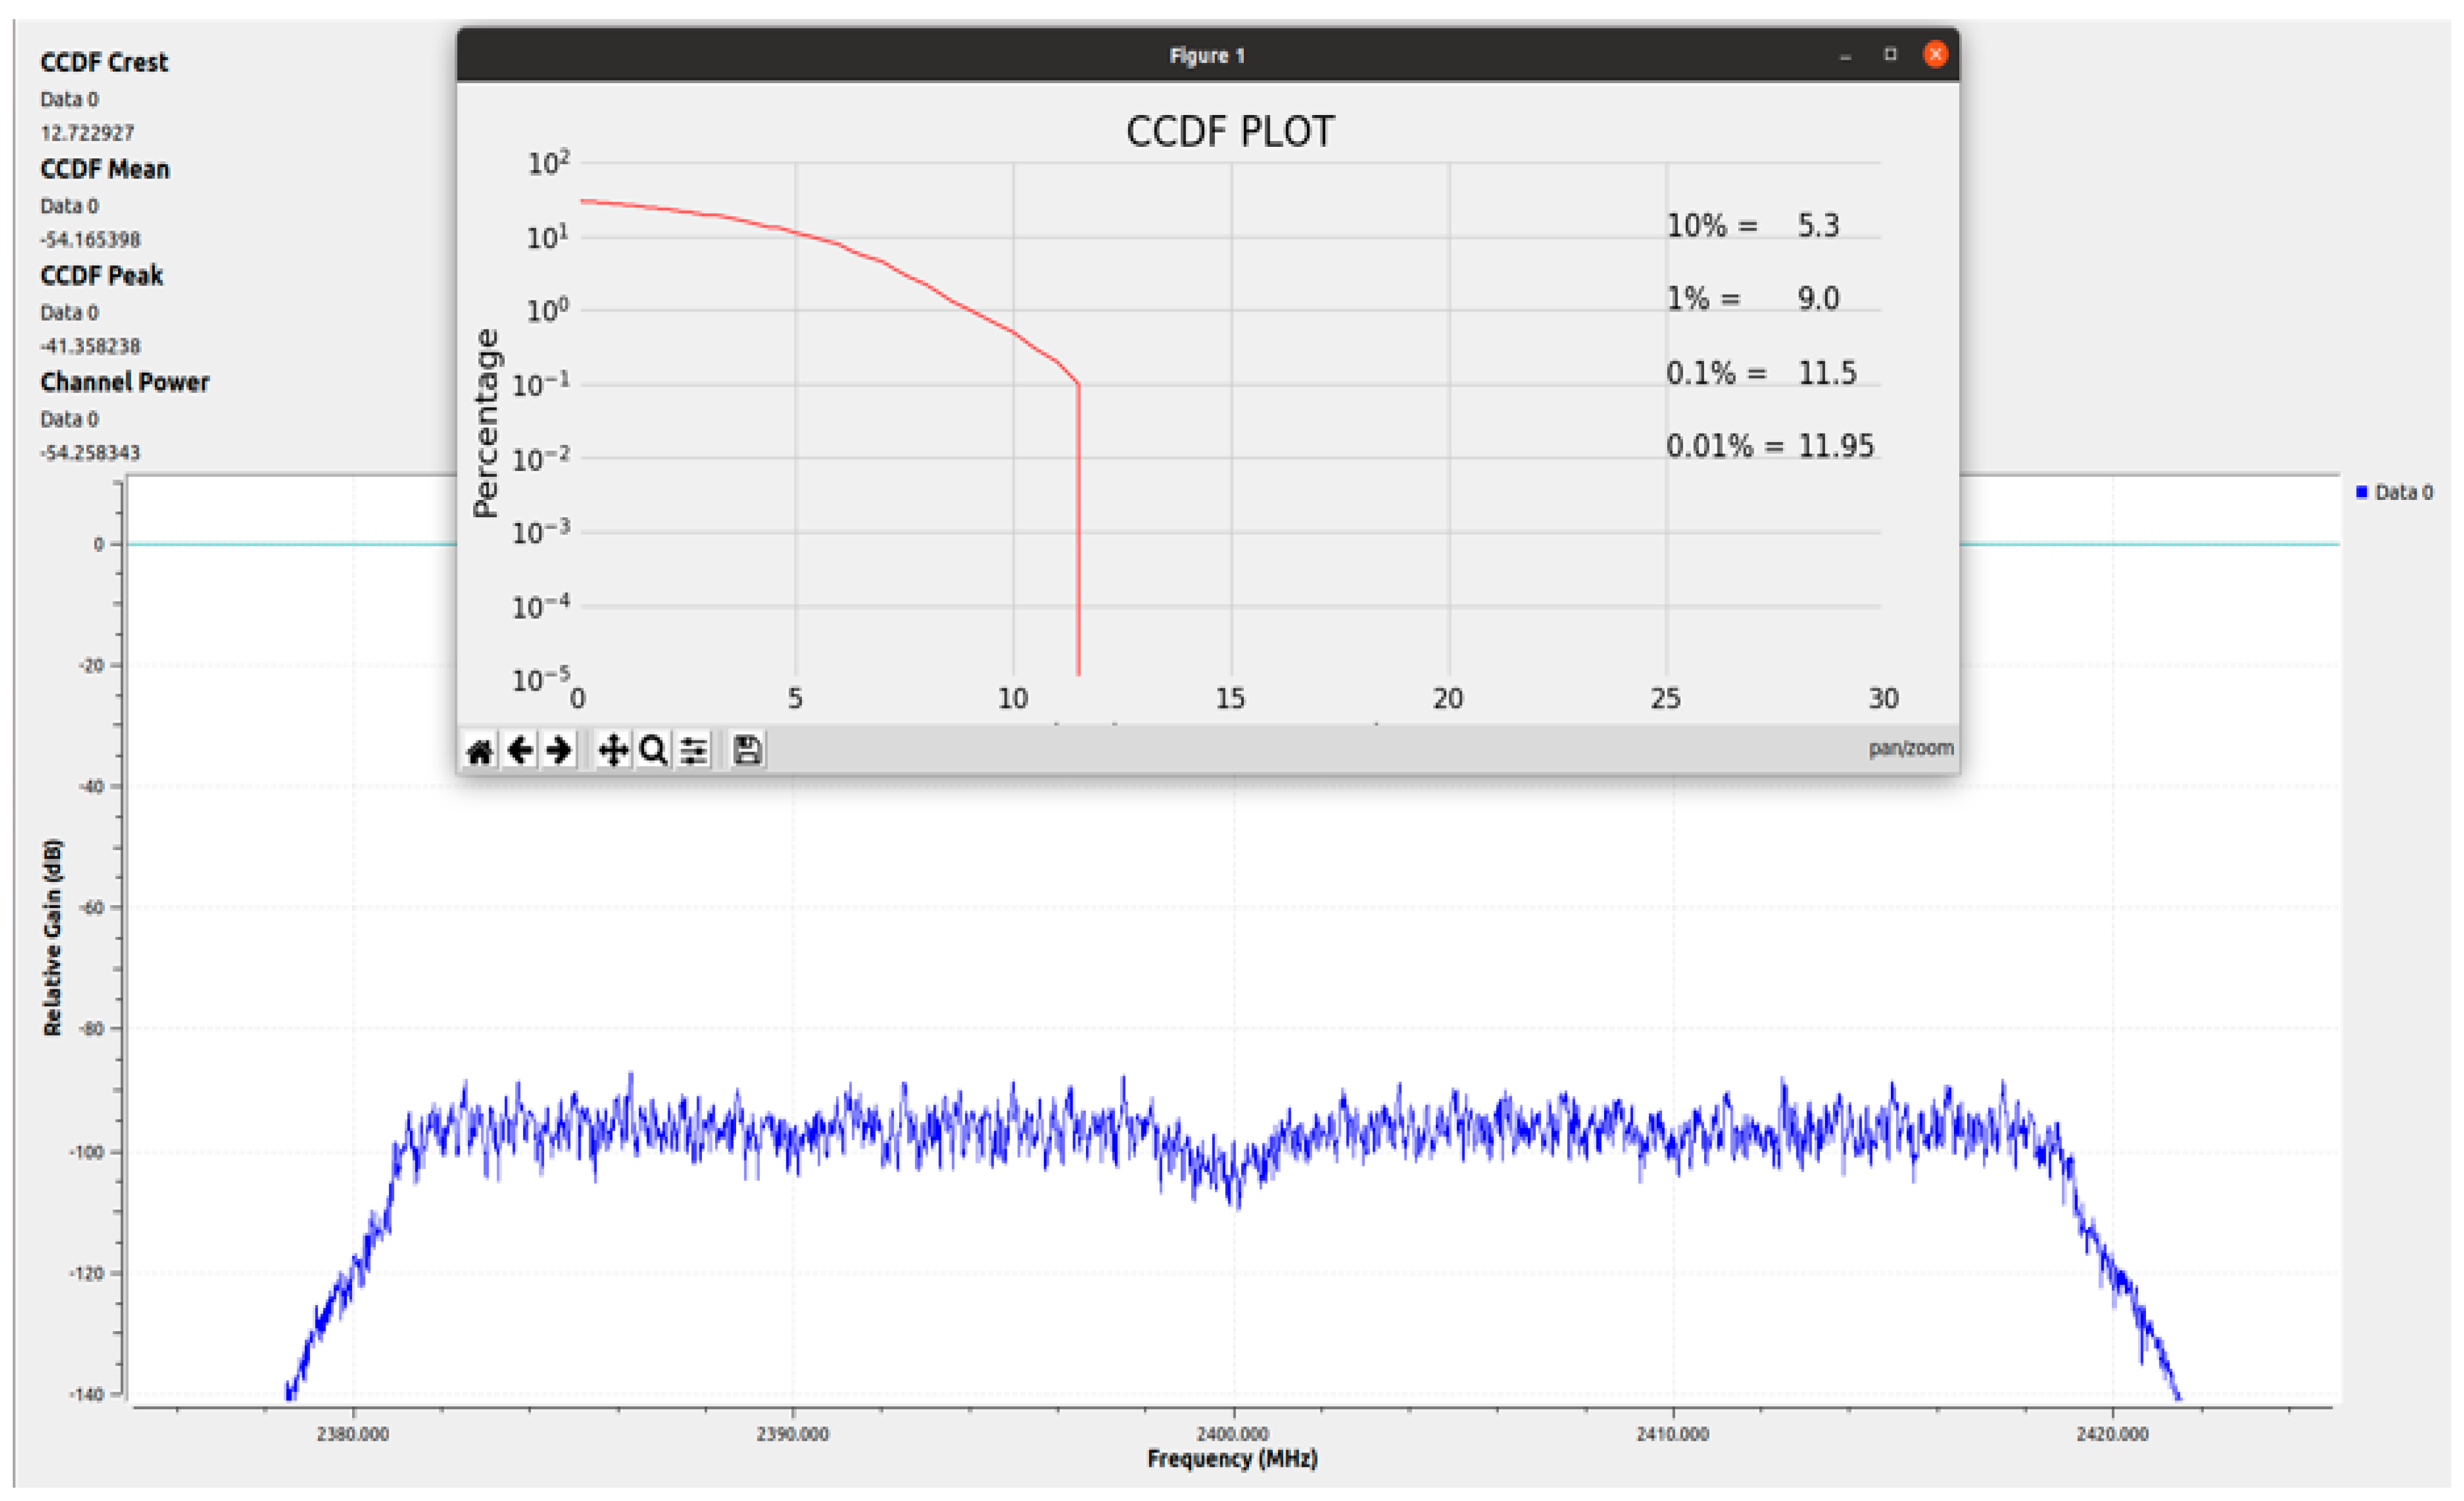Select the zoom-to-rectangle magnifier tool

coord(653,750)
